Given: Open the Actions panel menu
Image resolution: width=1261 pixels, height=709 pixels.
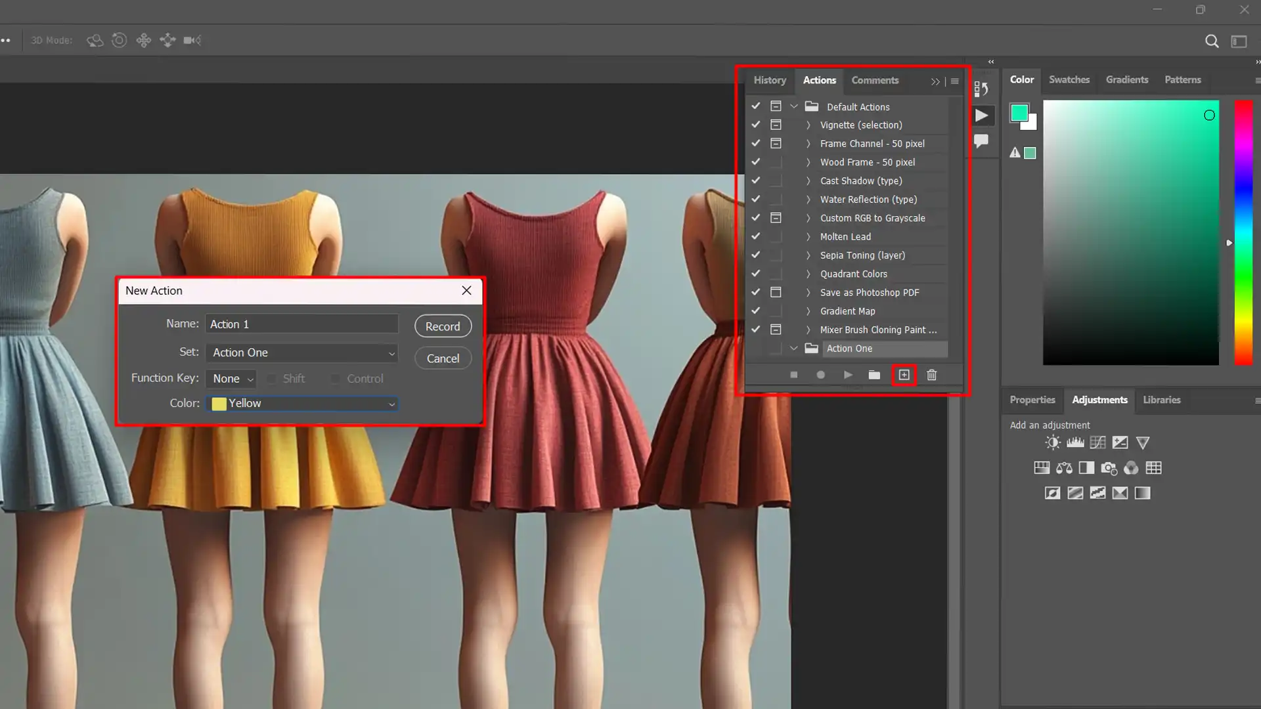Looking at the screenshot, I should click(x=955, y=81).
